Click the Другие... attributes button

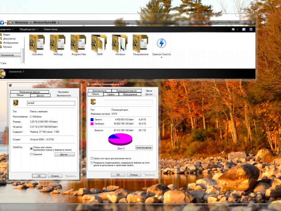65,154
